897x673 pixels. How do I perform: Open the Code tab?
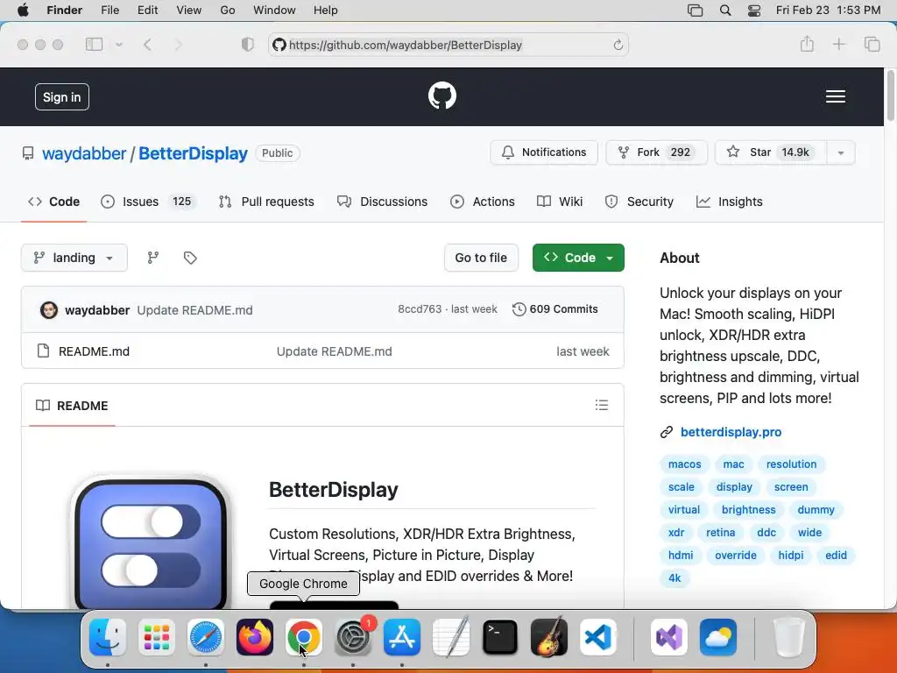[x=53, y=202]
